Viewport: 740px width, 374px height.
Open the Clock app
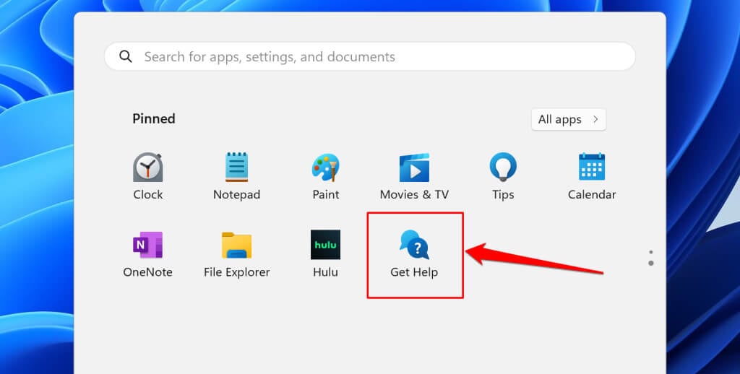pos(147,175)
